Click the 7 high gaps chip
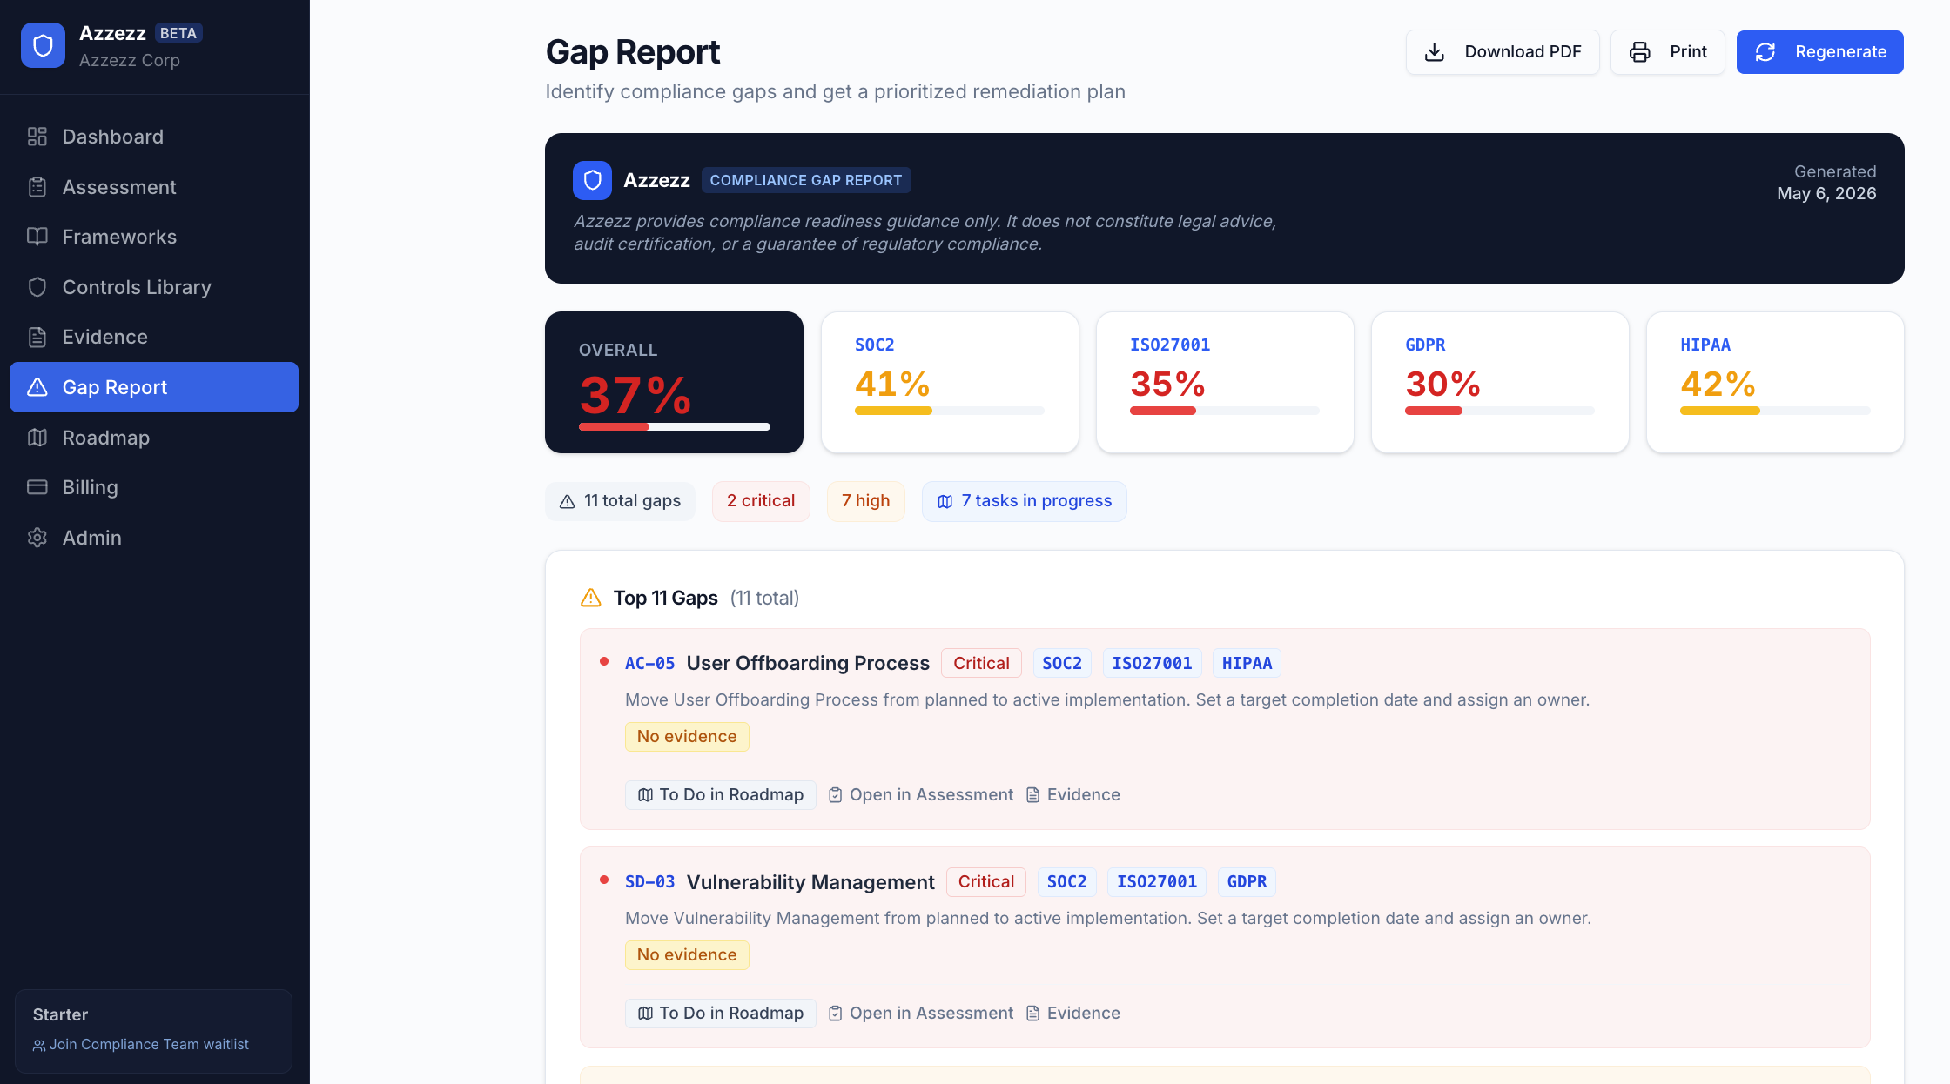 tap(865, 501)
